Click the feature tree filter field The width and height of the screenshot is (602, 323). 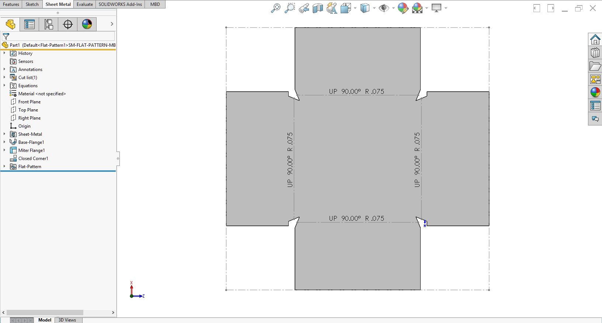tap(61, 36)
